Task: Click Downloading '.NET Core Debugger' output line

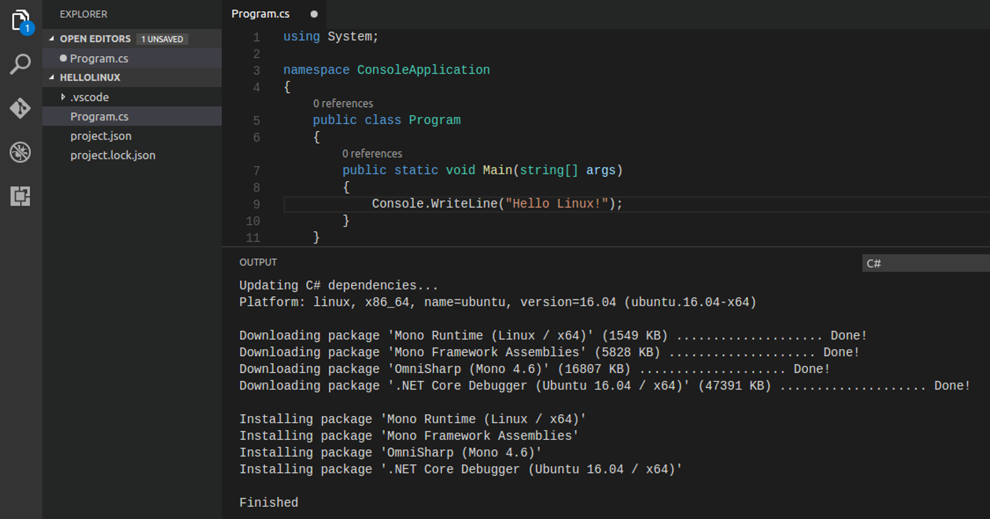Action: tap(605, 386)
